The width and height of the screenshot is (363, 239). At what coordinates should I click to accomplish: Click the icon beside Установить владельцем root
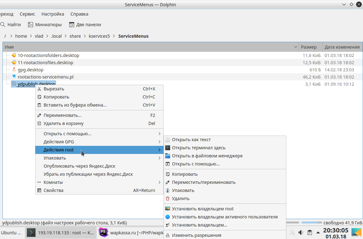(x=168, y=209)
